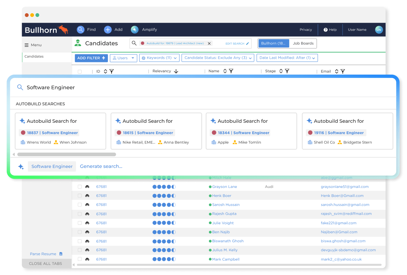The width and height of the screenshot is (407, 275).
Task: Click the autobuild cards horizontal scrollbar
Action: pos(66,154)
